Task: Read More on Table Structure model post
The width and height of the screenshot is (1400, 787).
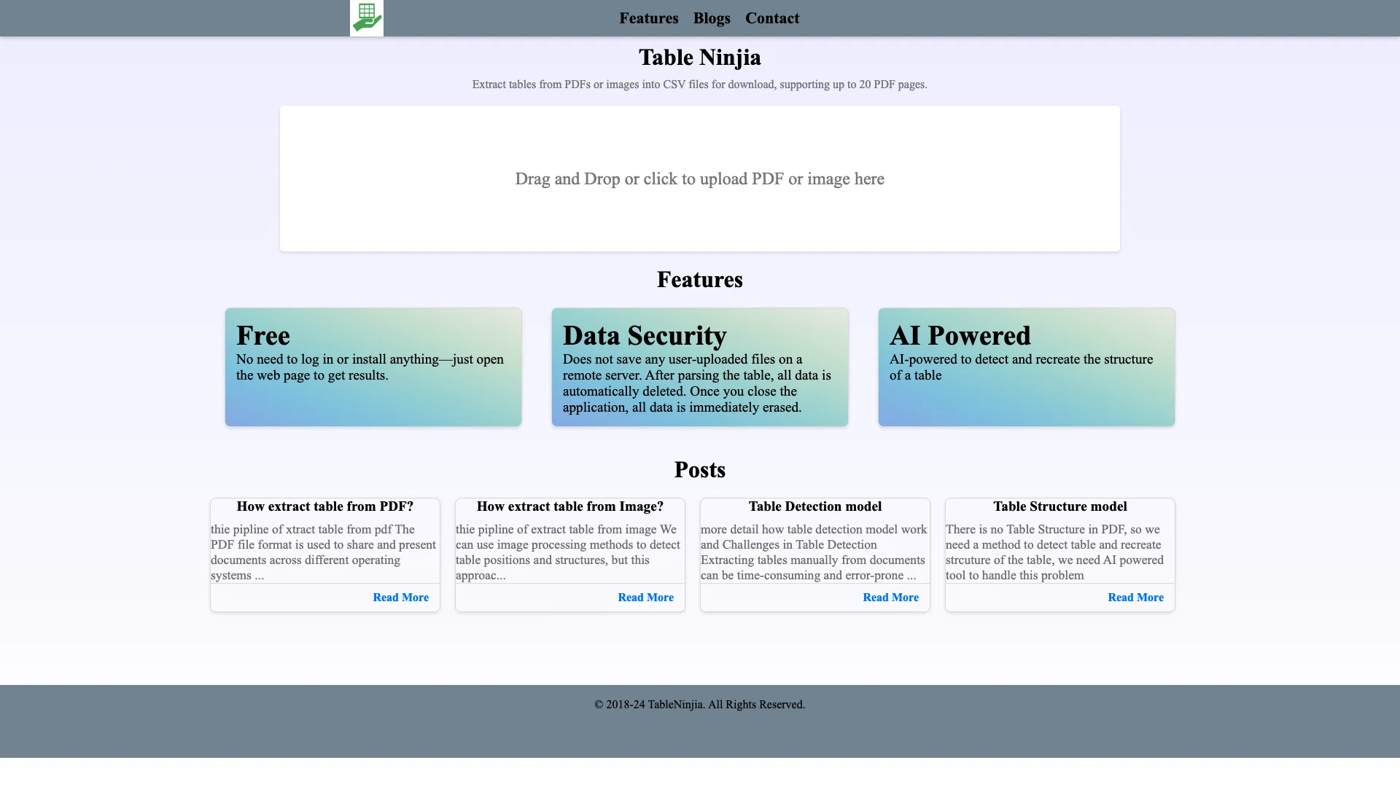Action: (1136, 598)
